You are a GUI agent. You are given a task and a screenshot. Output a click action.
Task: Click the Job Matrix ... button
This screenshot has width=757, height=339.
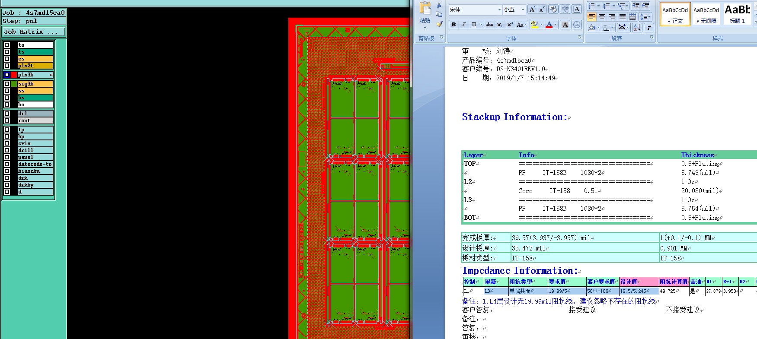tap(34, 32)
